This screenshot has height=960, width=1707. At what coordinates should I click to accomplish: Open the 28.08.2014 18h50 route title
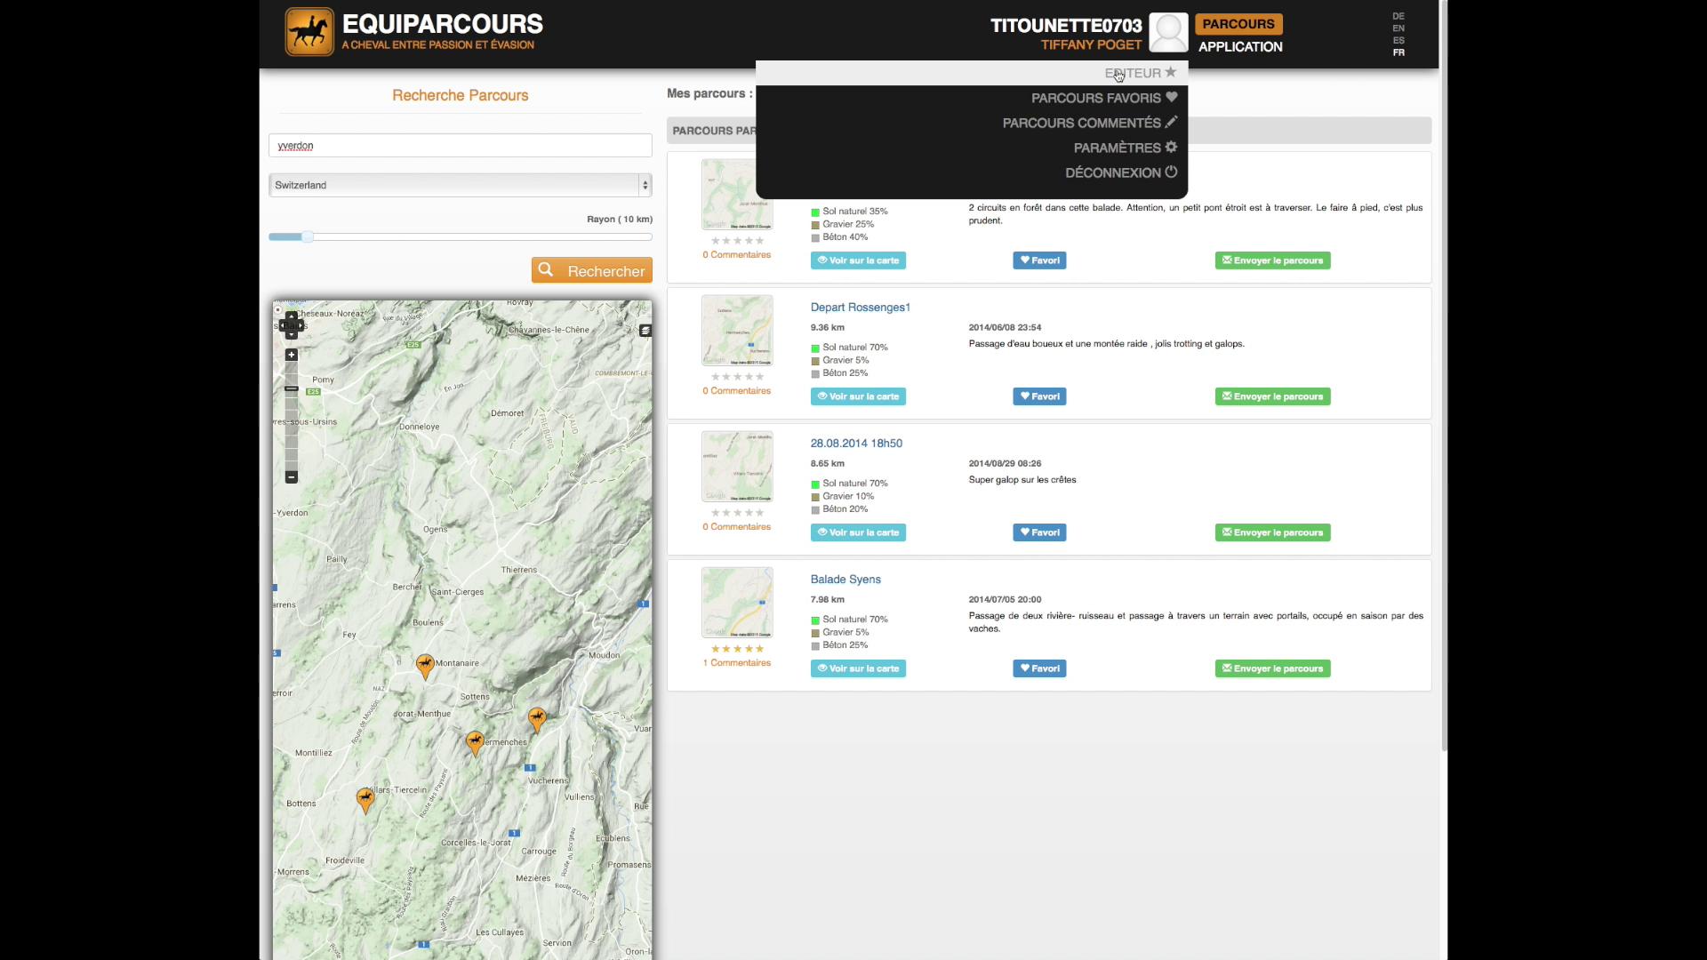pos(856,444)
